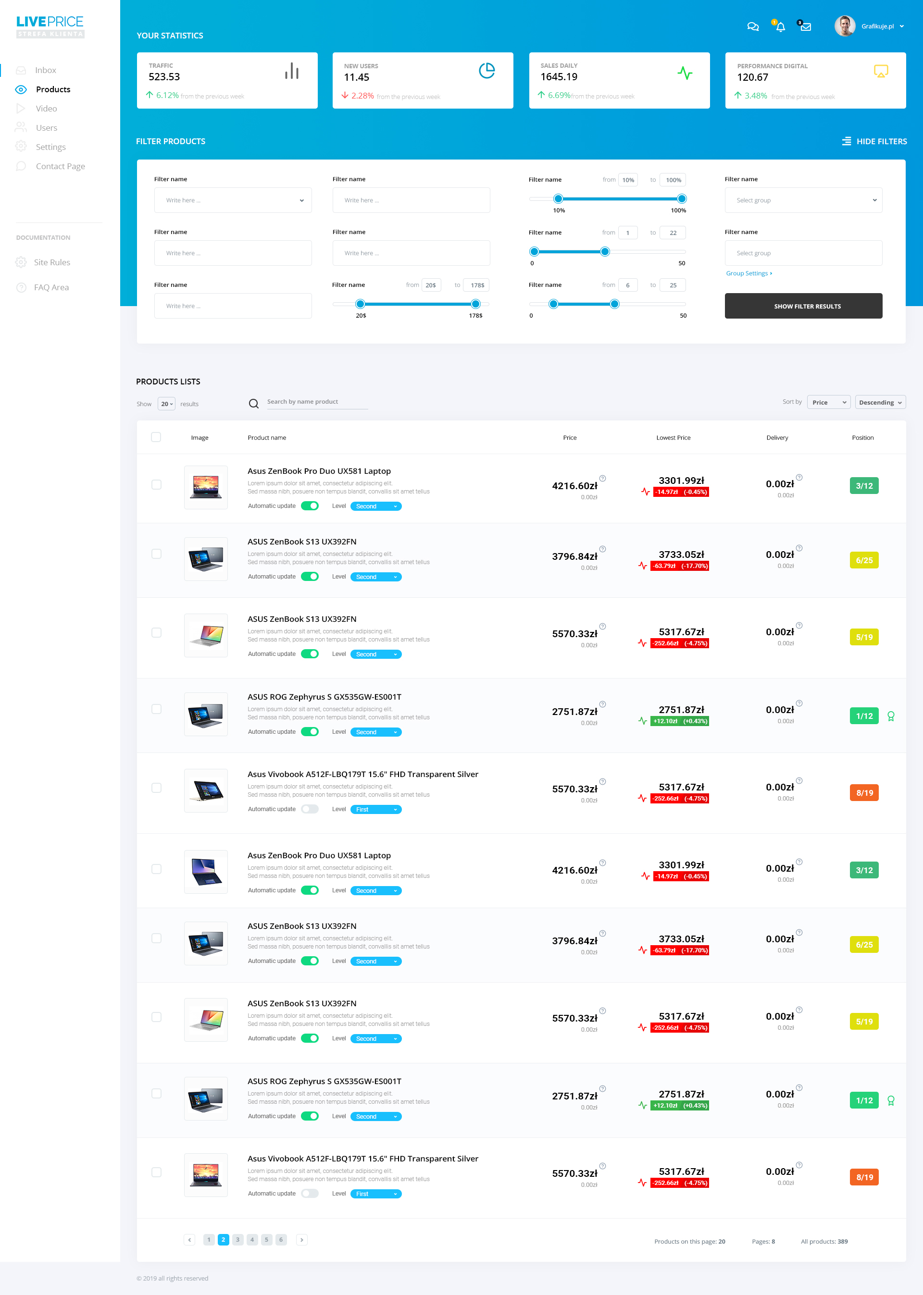Go to Settings in sidebar menu
The image size is (923, 1295).
(x=50, y=147)
